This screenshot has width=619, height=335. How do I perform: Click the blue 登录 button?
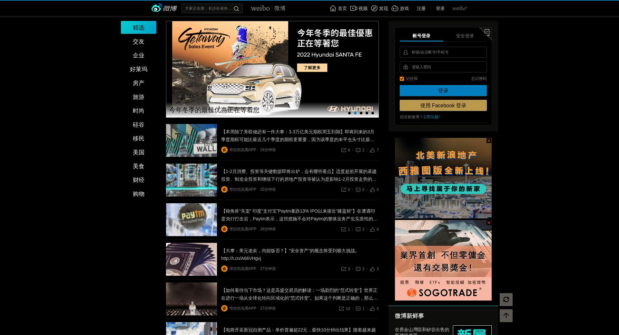pyautogui.click(x=443, y=91)
